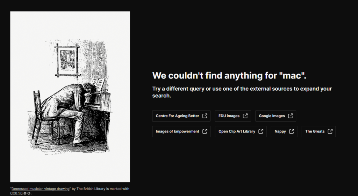Click external-link icon on Images of Empowerment
Viewport: 358px width, 196px height.
pyautogui.click(x=205, y=131)
